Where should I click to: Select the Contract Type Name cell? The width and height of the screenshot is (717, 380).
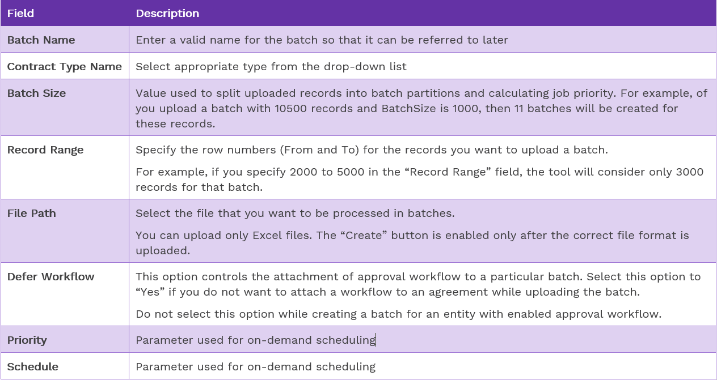click(64, 66)
